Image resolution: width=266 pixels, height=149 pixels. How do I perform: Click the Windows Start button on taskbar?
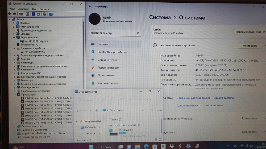click(x=91, y=147)
